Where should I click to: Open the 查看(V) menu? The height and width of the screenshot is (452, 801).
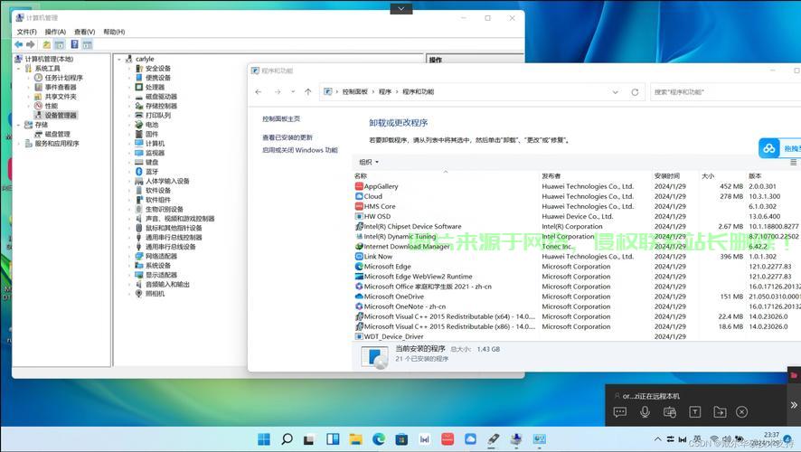click(84, 32)
